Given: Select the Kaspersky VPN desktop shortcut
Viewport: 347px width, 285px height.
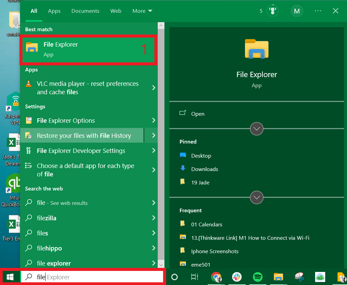Looking at the screenshot, I should pyautogui.click(x=13, y=108).
